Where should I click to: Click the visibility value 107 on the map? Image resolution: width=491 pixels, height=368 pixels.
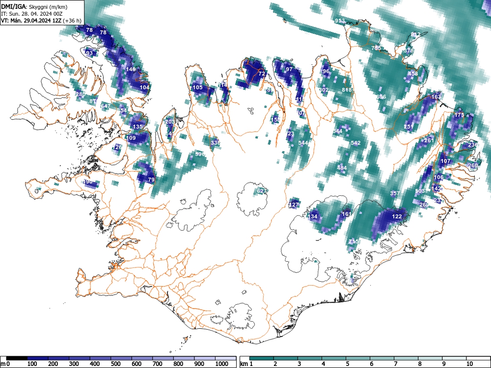[x=445, y=161]
